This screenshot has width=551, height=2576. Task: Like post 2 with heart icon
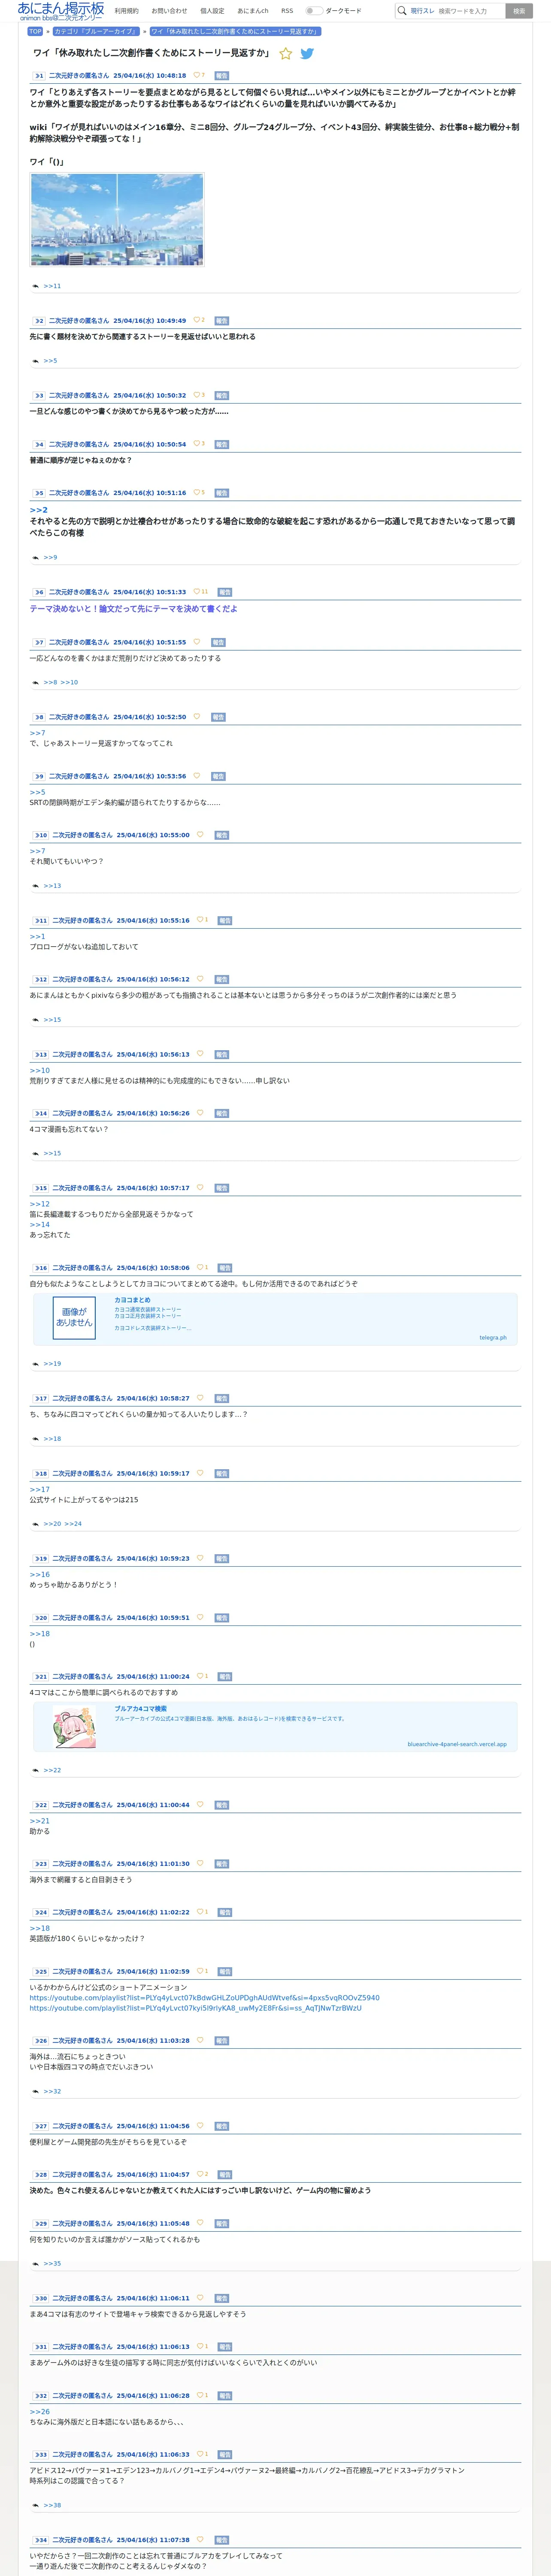(x=196, y=320)
